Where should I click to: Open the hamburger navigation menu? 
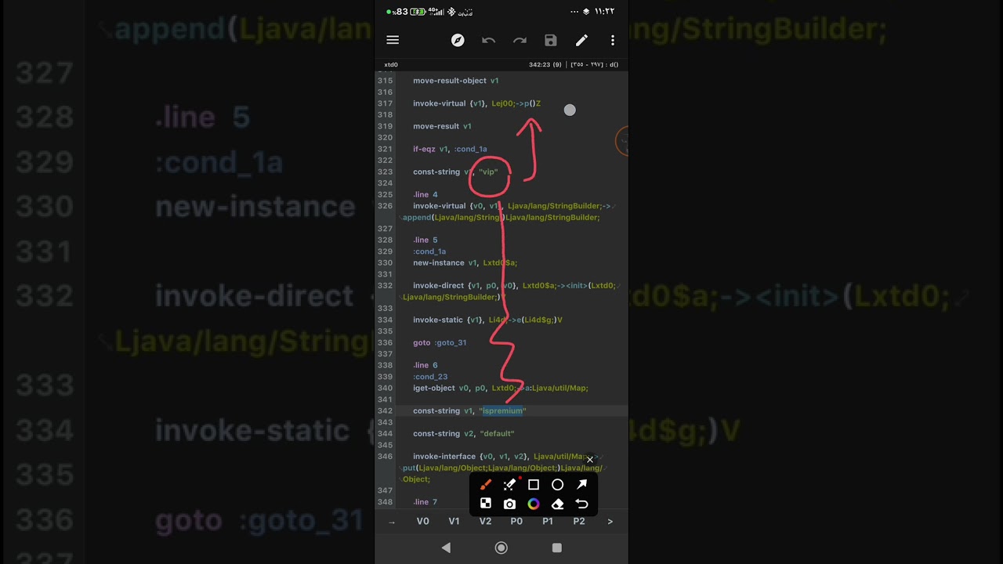[x=393, y=40]
